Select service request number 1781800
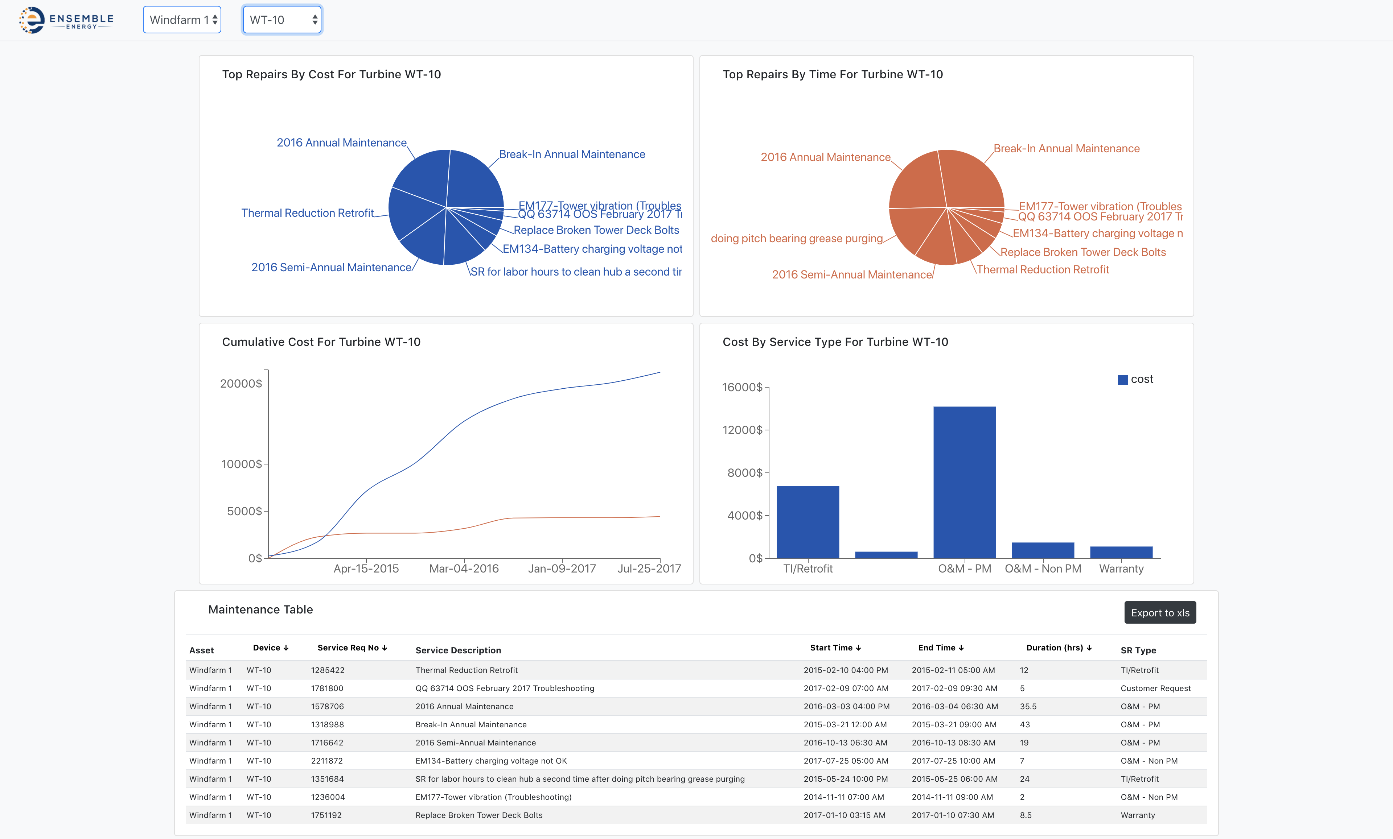Screen dimensions: 1393x839 327,688
